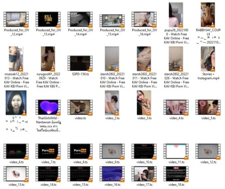Select the ThaiGirlsWild purple heart thumbnail
The height and width of the screenshot is (189, 225).
[48, 107]
